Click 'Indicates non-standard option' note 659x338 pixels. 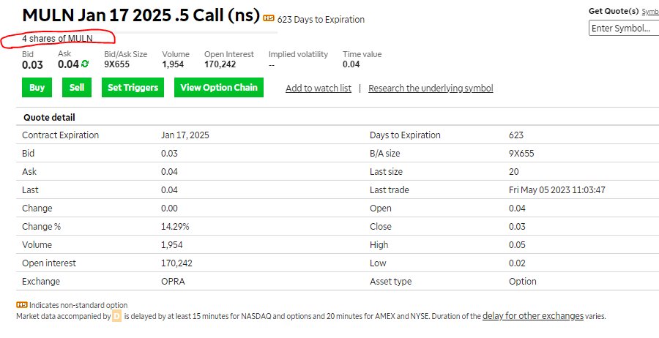pos(78,305)
